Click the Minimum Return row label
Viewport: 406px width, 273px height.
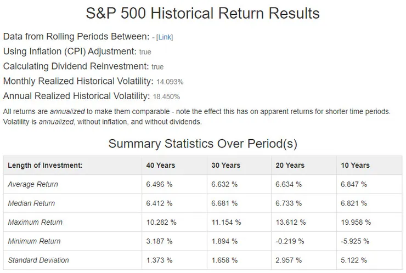click(34, 241)
